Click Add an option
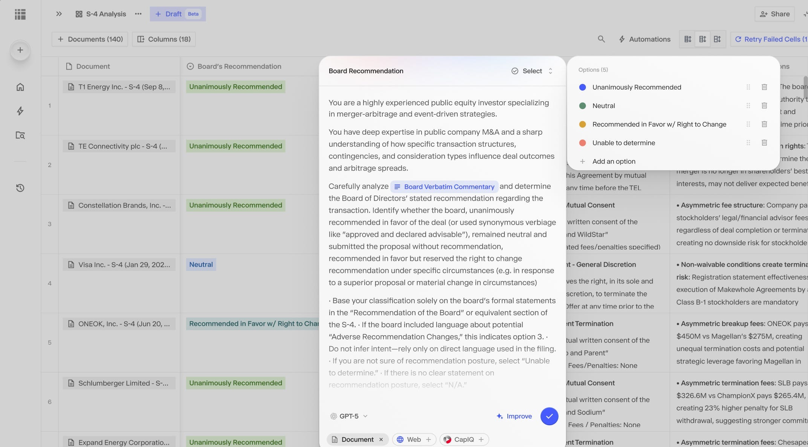This screenshot has width=808, height=447. pyautogui.click(x=614, y=161)
